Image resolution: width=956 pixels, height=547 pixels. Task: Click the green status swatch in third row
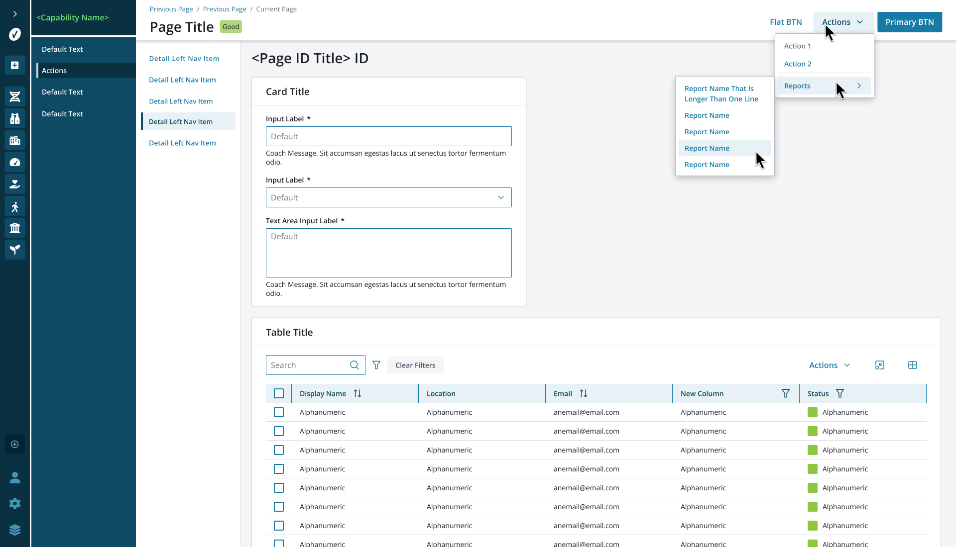click(x=813, y=450)
